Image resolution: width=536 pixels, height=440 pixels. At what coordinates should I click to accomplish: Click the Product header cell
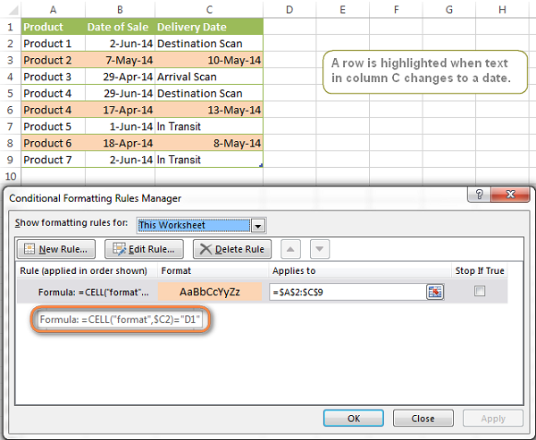pos(54,27)
